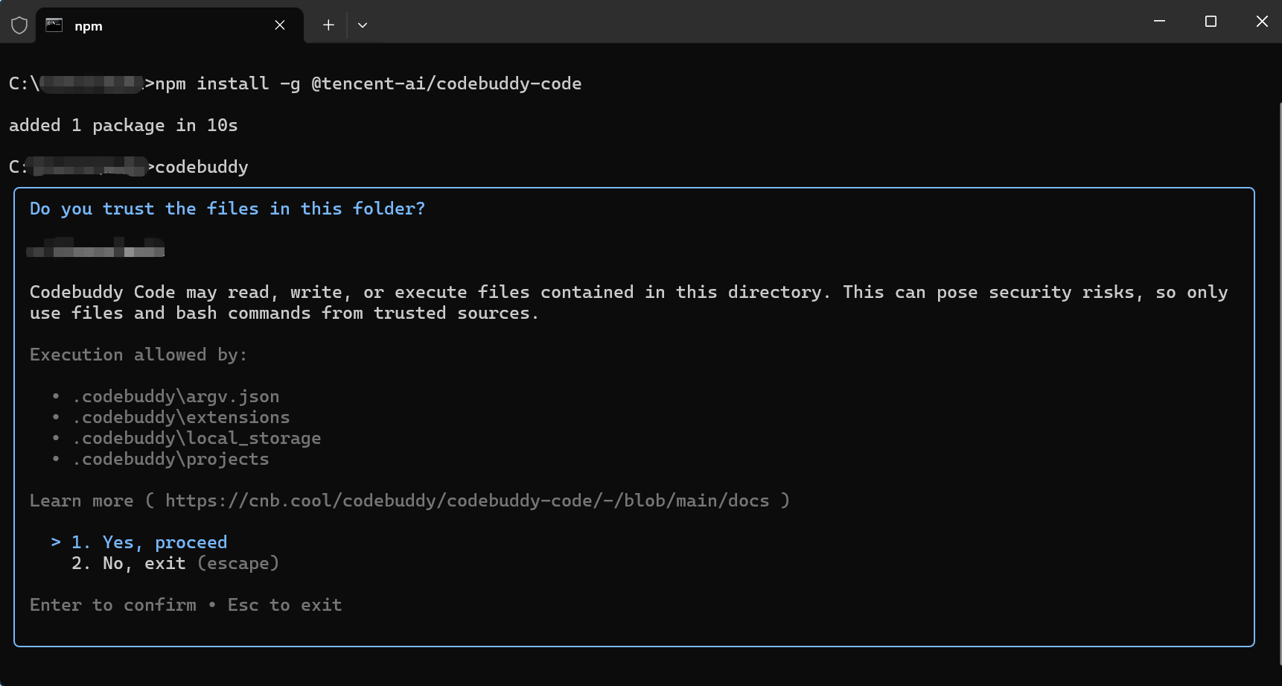The width and height of the screenshot is (1282, 686).
Task: Click the > selection arrow beside Yes
Action: click(56, 542)
